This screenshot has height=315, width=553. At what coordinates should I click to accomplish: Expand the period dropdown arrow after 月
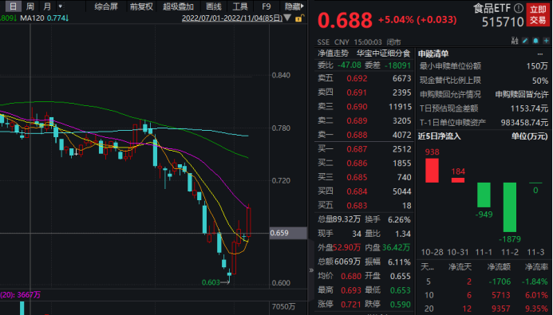coord(61,6)
